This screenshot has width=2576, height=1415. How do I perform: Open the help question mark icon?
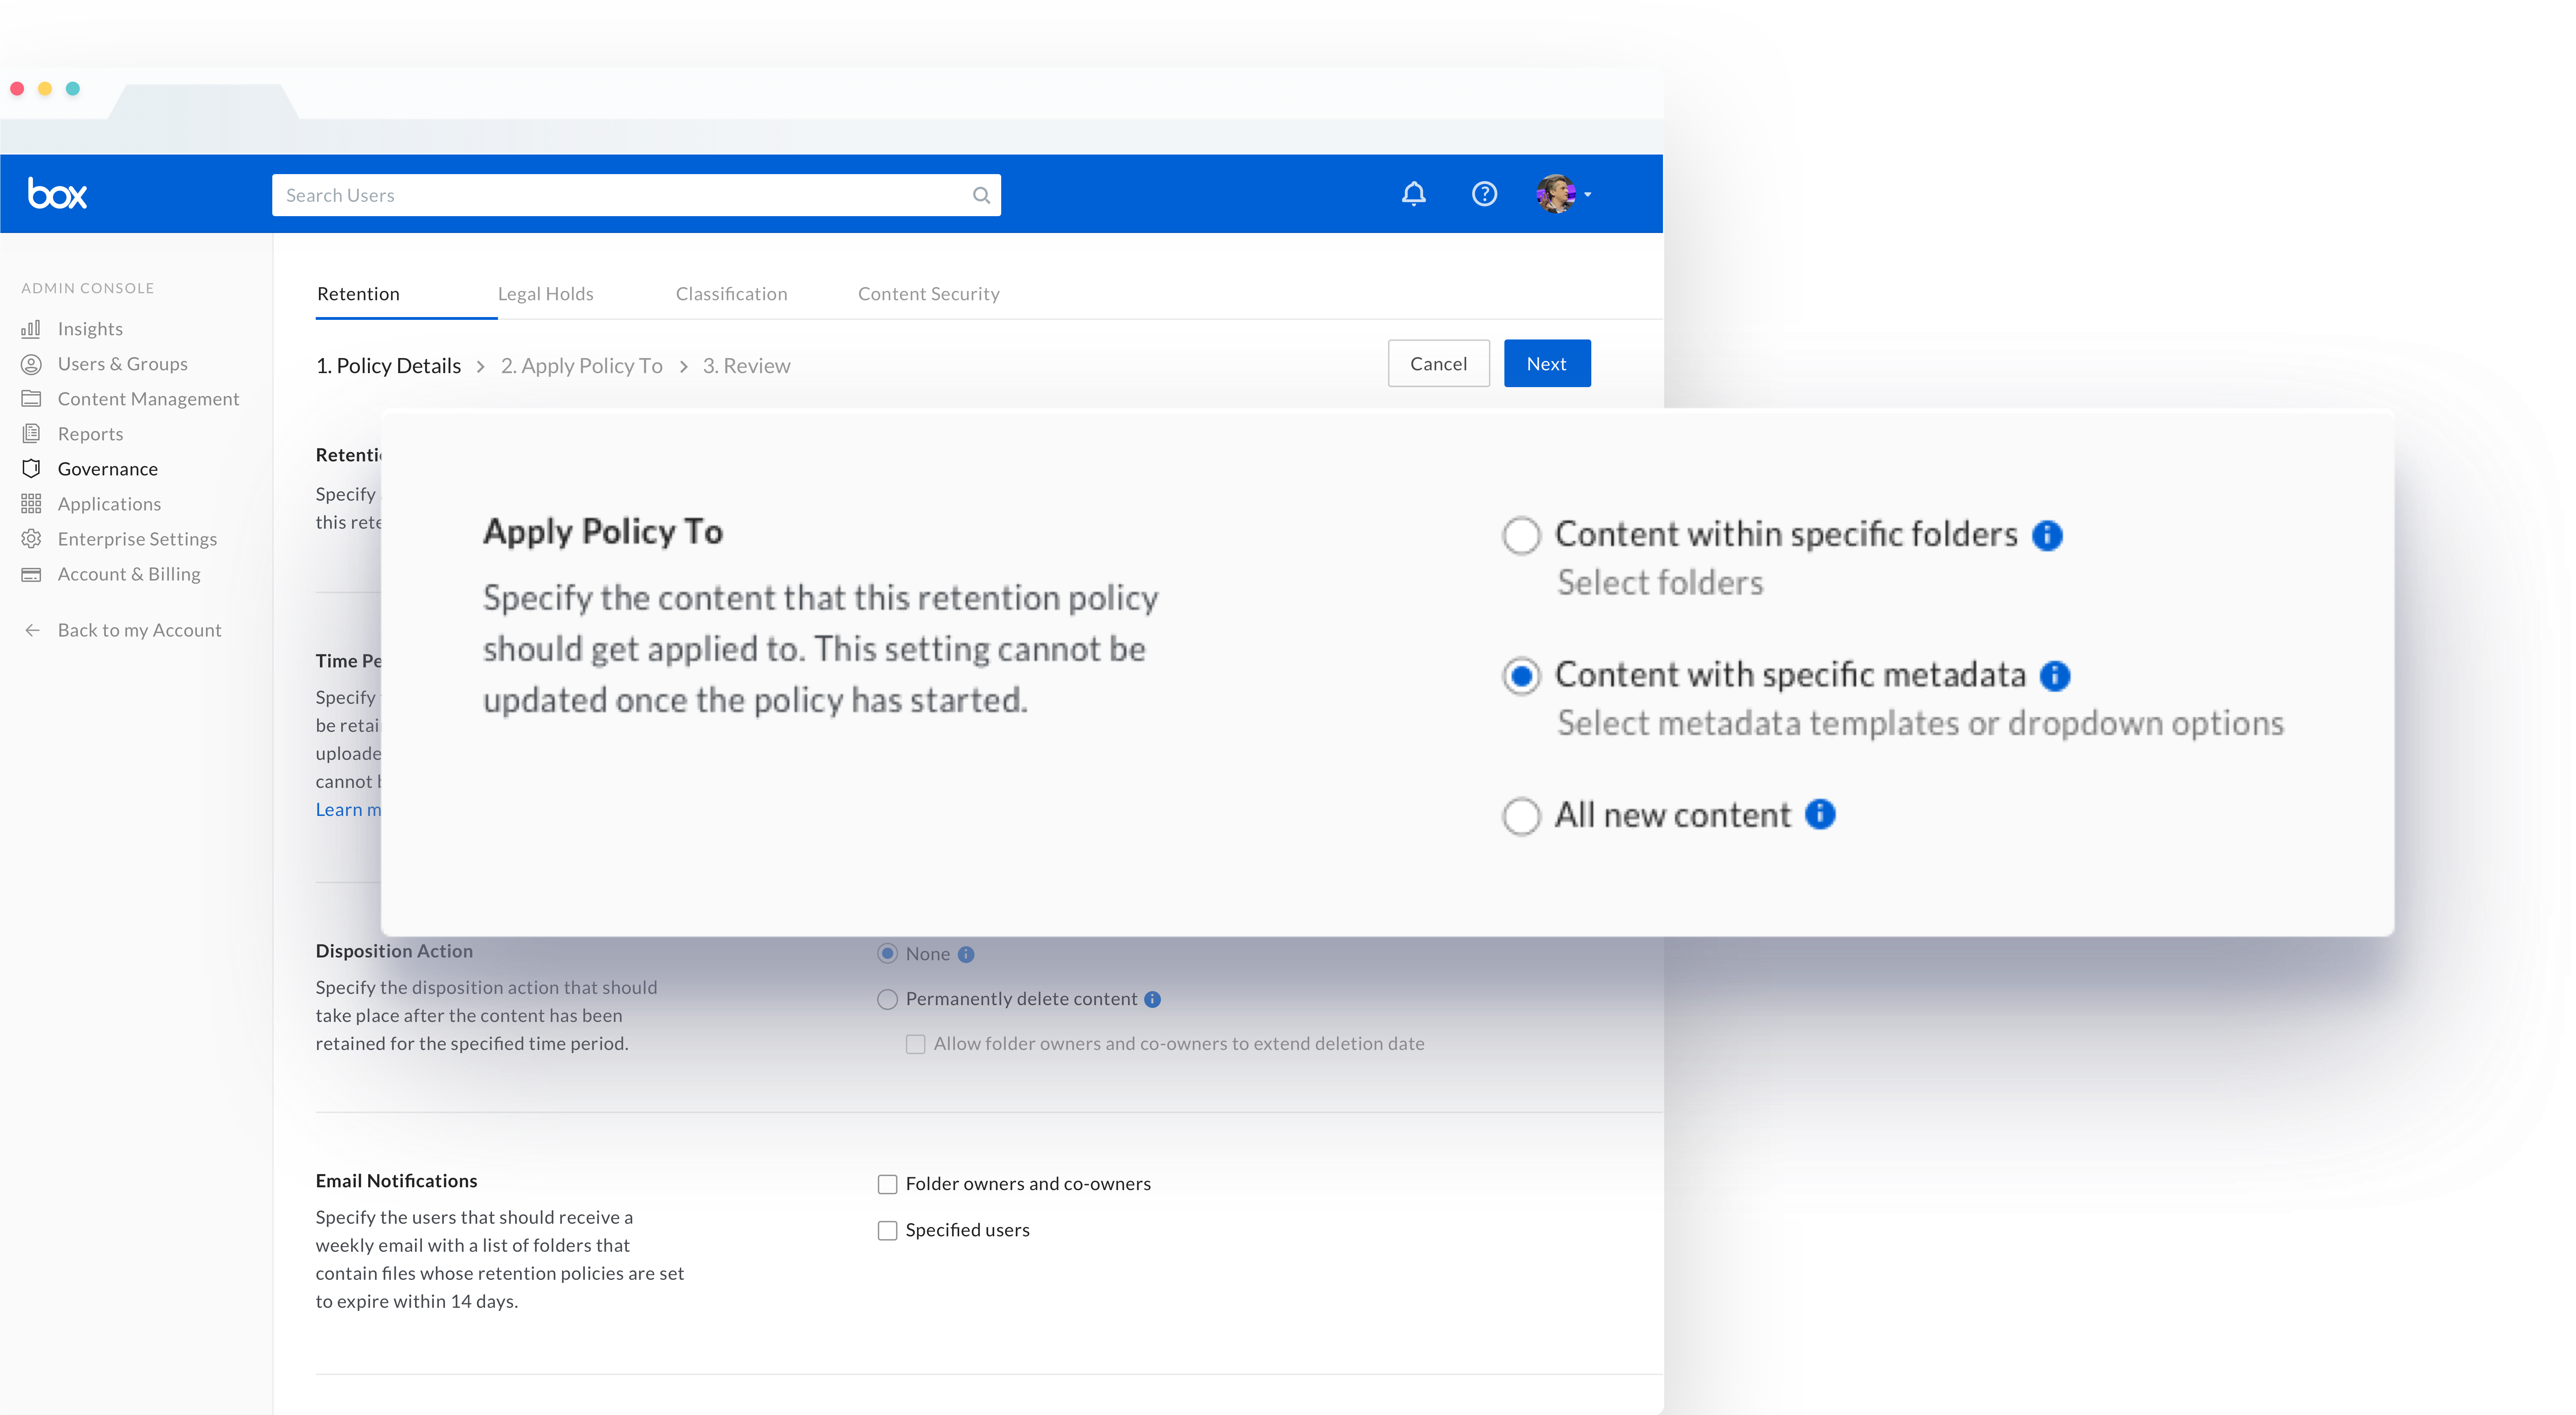click(x=1484, y=194)
